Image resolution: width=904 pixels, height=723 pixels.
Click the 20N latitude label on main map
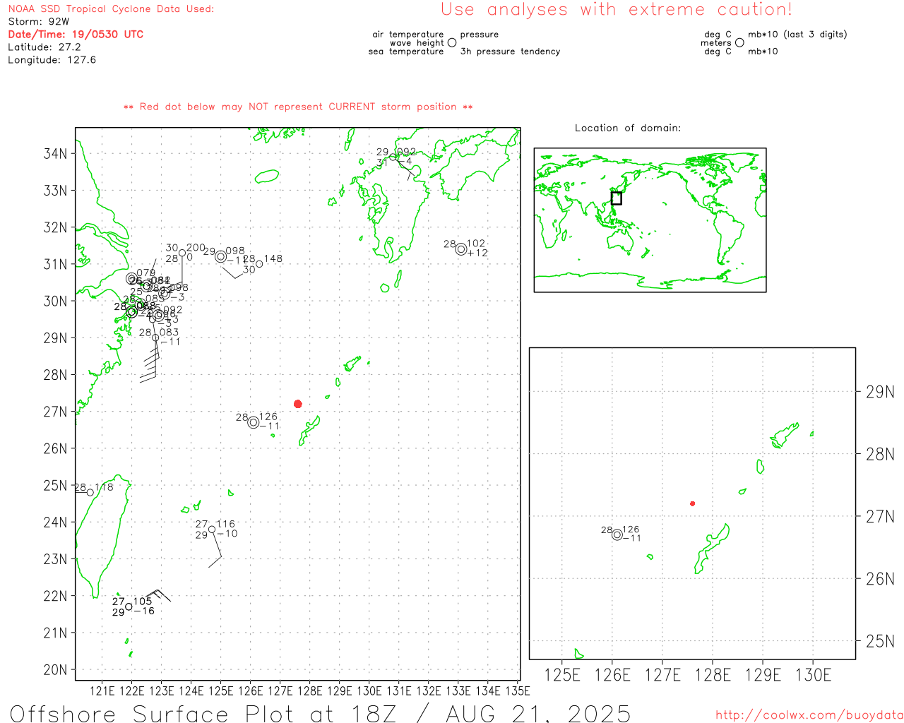click(56, 670)
